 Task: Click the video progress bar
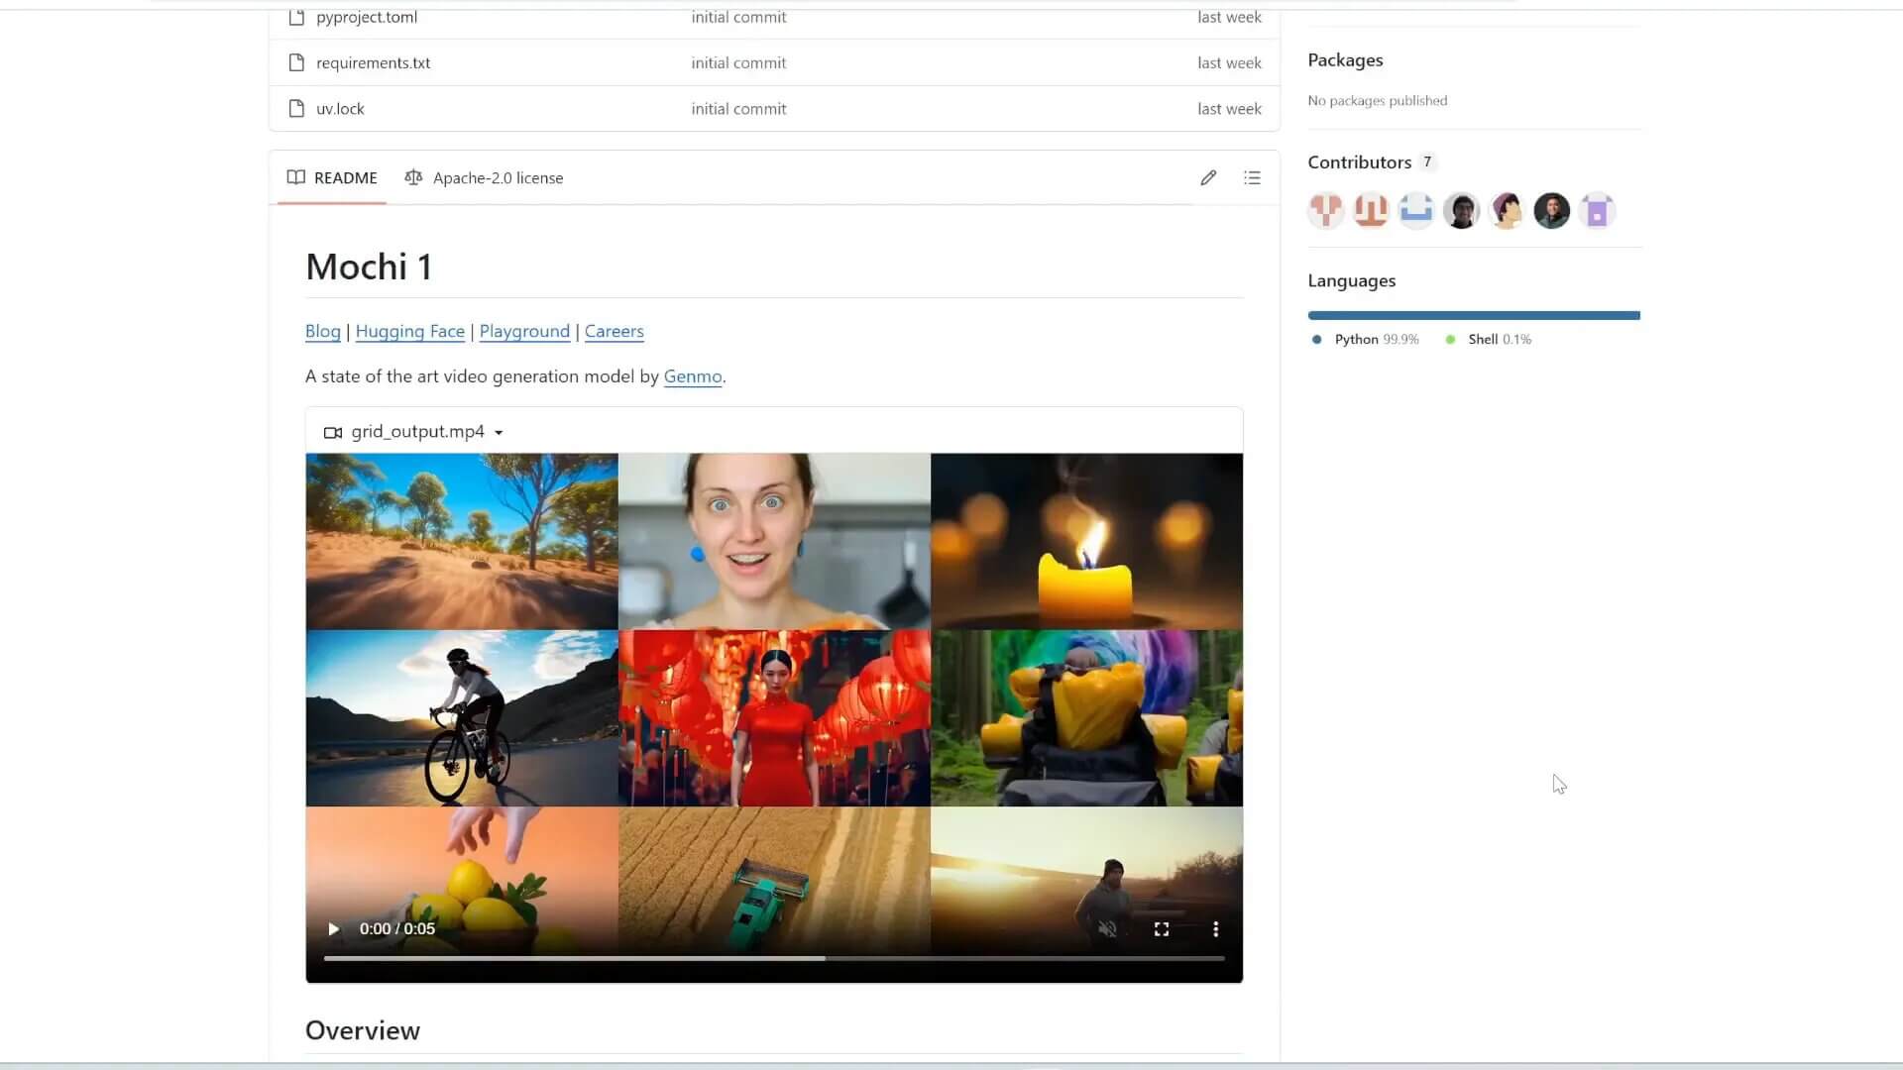[773, 958]
